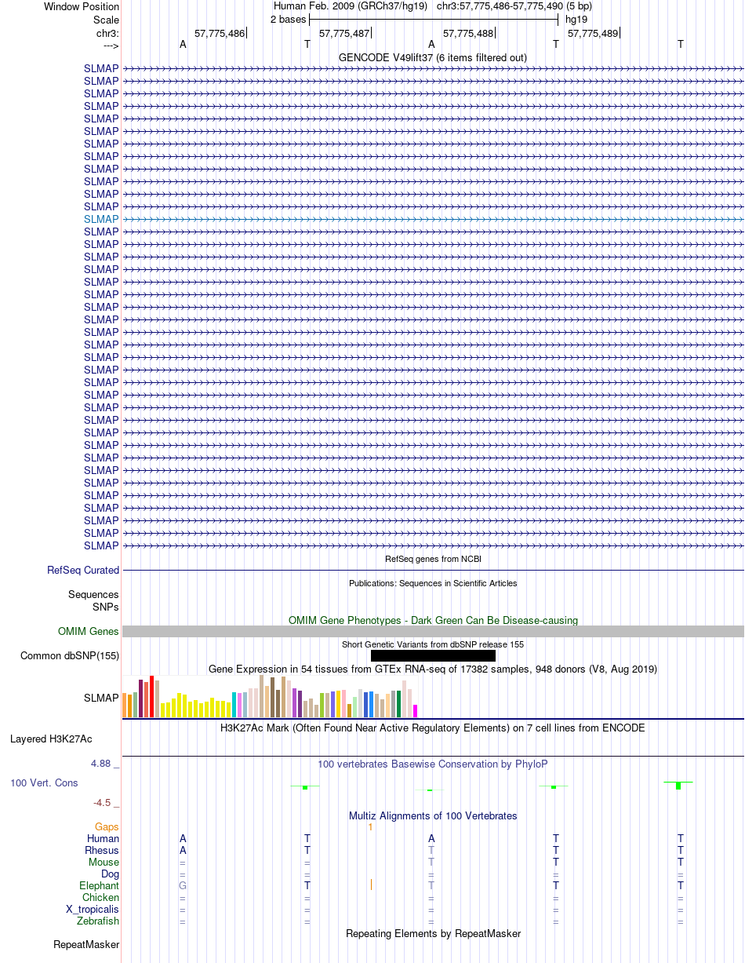Open the OMIM Gene Phenotypes track title
The width and height of the screenshot is (745, 963).
coord(433,620)
